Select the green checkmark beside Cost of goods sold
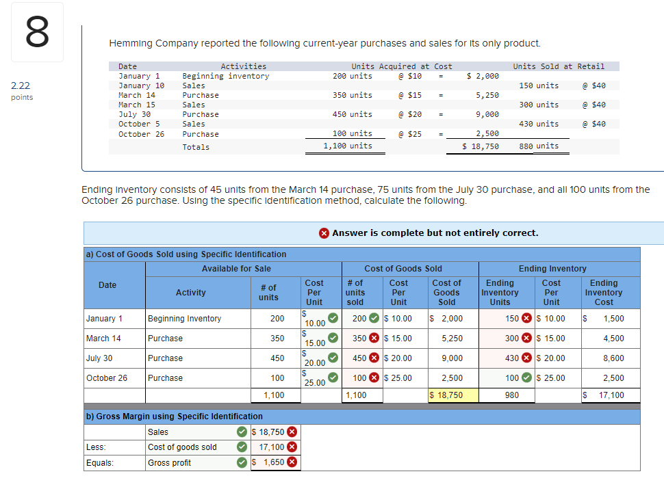This screenshot has width=664, height=489. 242,447
